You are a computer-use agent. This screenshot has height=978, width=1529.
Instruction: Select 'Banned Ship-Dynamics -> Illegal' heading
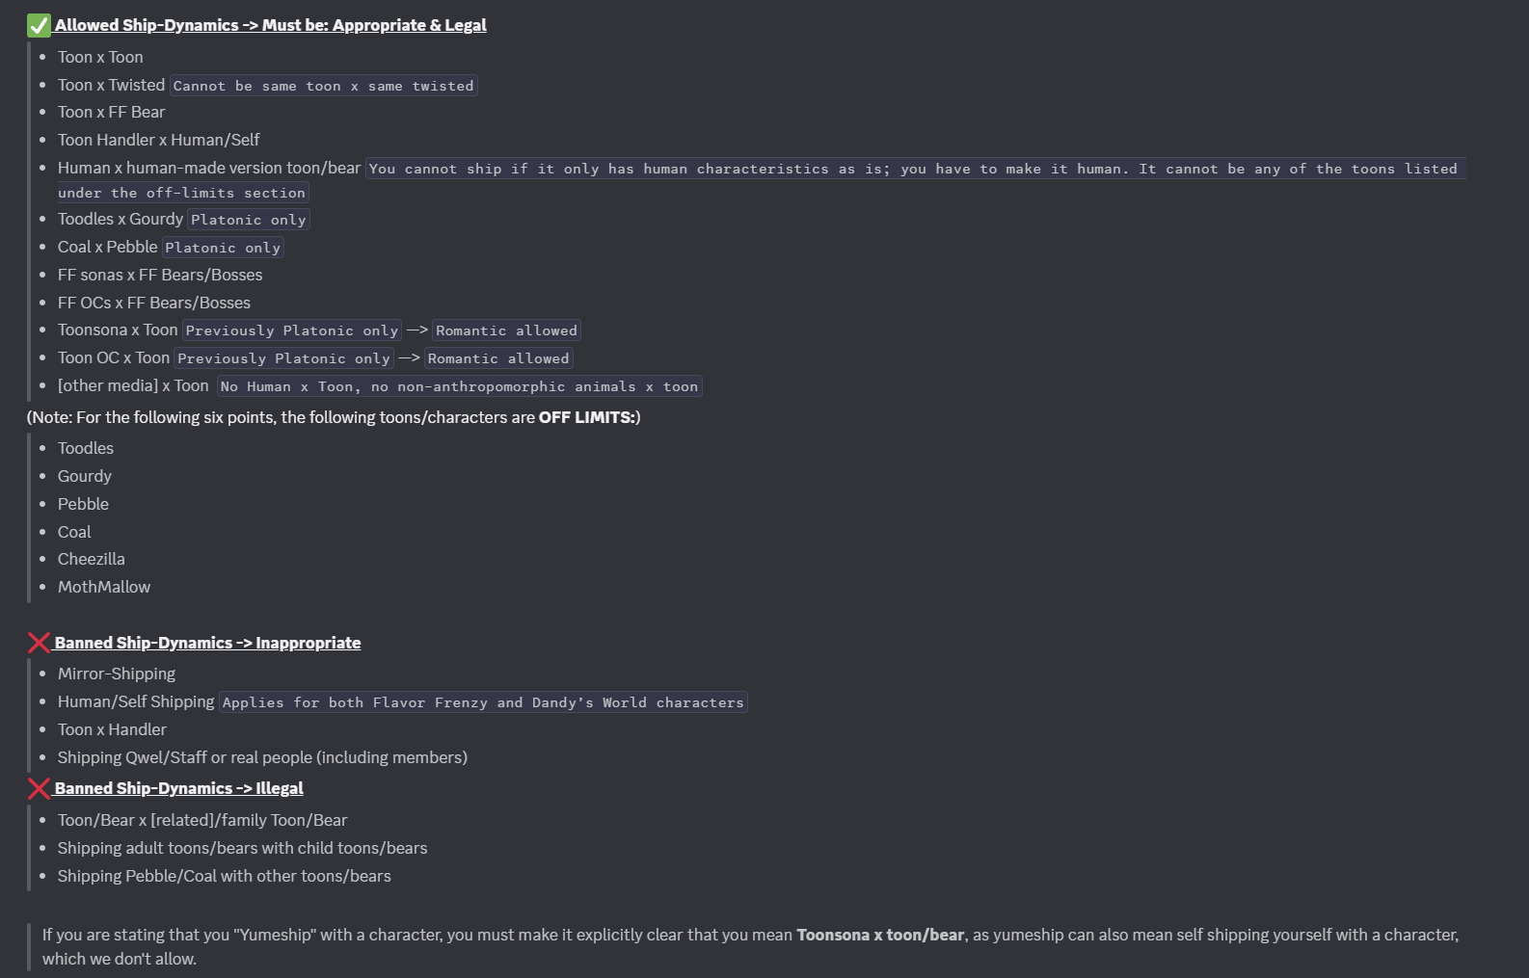coord(178,788)
